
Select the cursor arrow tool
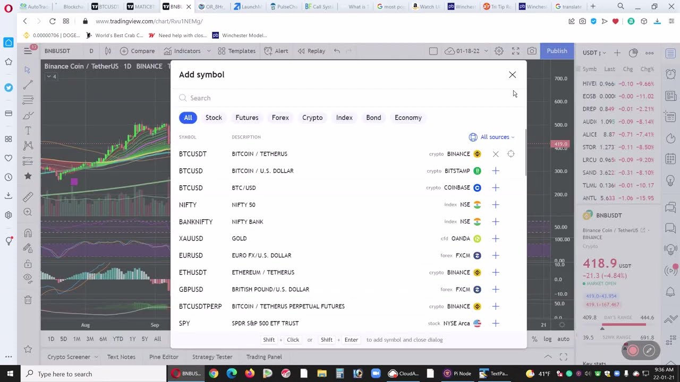(x=28, y=70)
